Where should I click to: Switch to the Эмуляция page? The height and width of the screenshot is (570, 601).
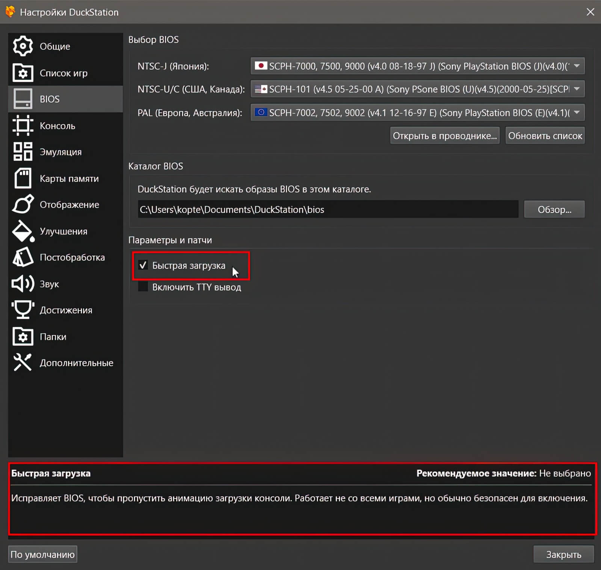(x=65, y=152)
